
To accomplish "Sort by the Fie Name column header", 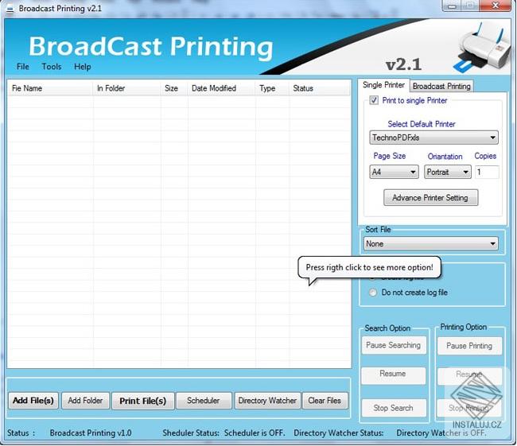I will pos(50,88).
